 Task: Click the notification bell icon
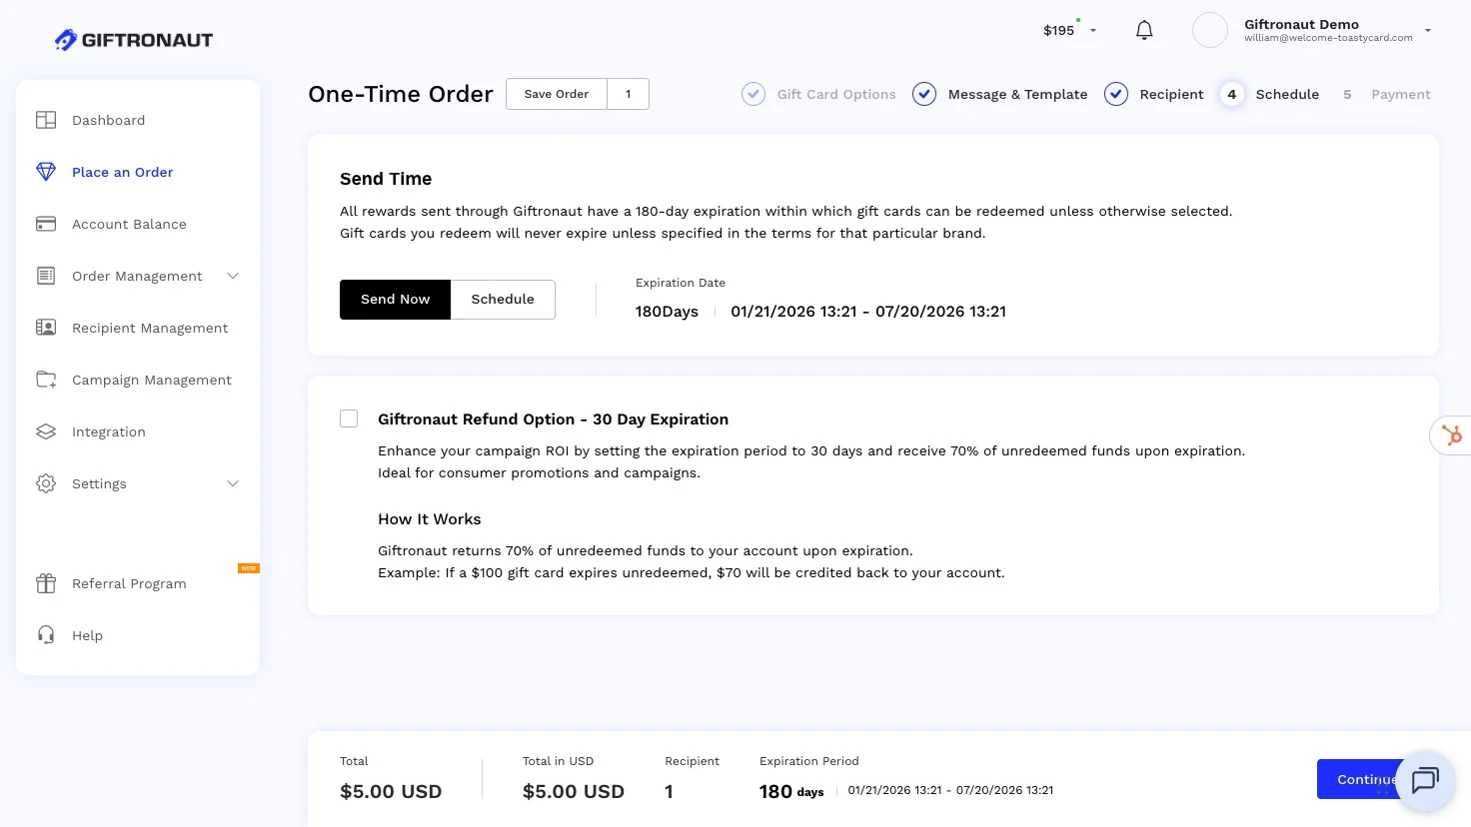click(x=1144, y=30)
